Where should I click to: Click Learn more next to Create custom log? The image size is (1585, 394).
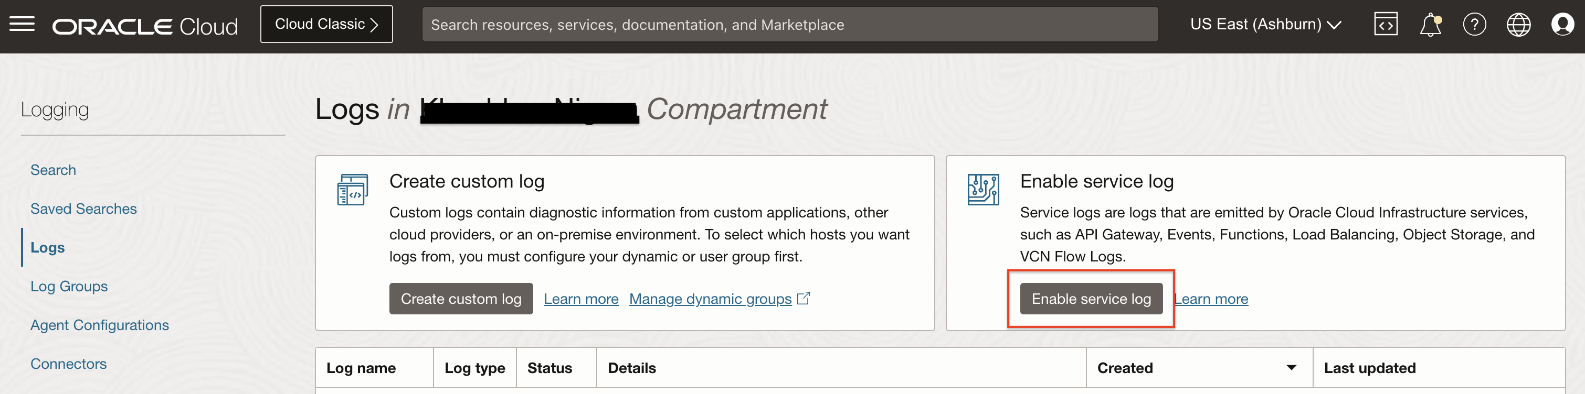pos(581,299)
